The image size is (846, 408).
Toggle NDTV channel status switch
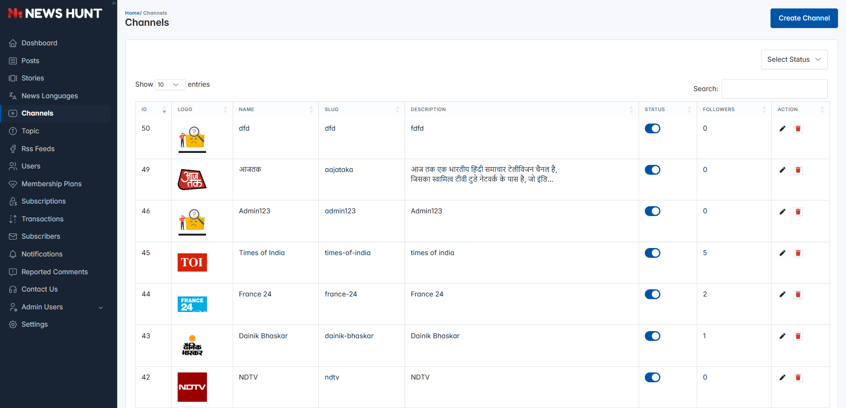click(652, 377)
